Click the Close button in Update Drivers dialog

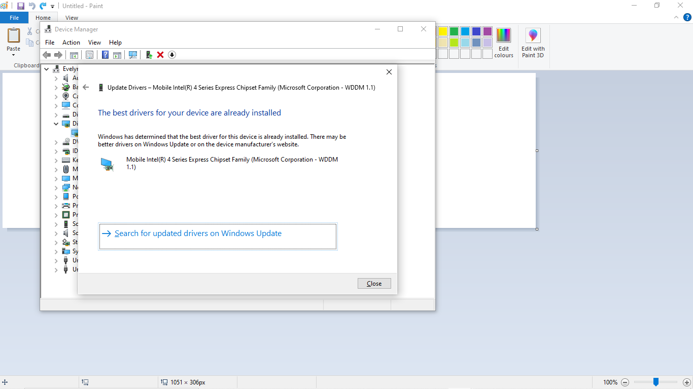374,284
